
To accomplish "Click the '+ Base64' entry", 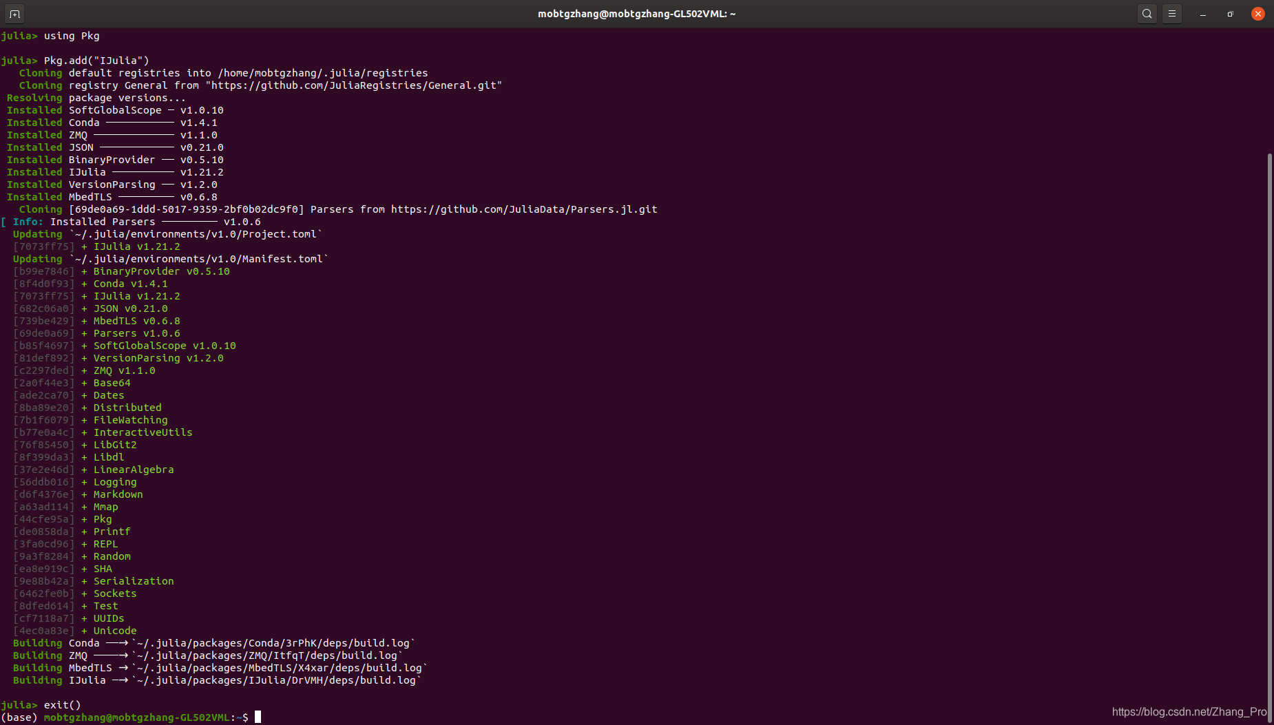I will click(106, 383).
